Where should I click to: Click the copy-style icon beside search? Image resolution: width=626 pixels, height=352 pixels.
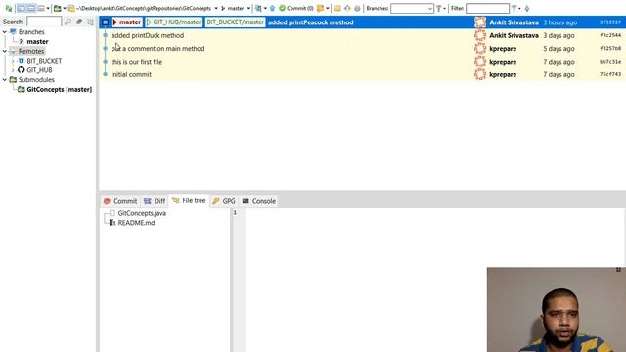click(x=79, y=22)
